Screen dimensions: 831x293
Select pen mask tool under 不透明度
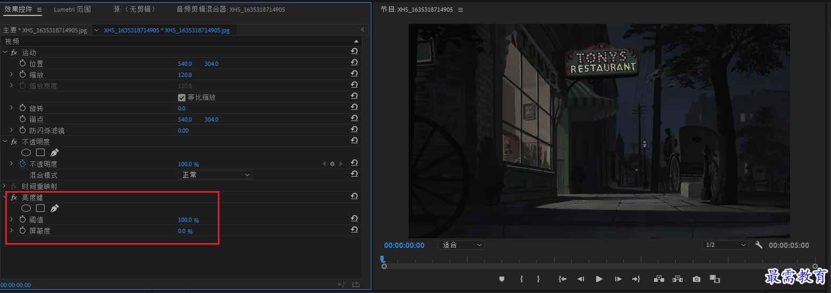pos(54,152)
